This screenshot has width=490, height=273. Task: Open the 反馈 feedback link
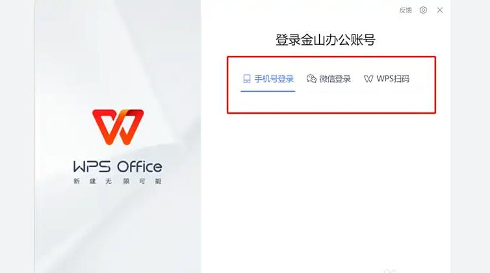coord(406,10)
